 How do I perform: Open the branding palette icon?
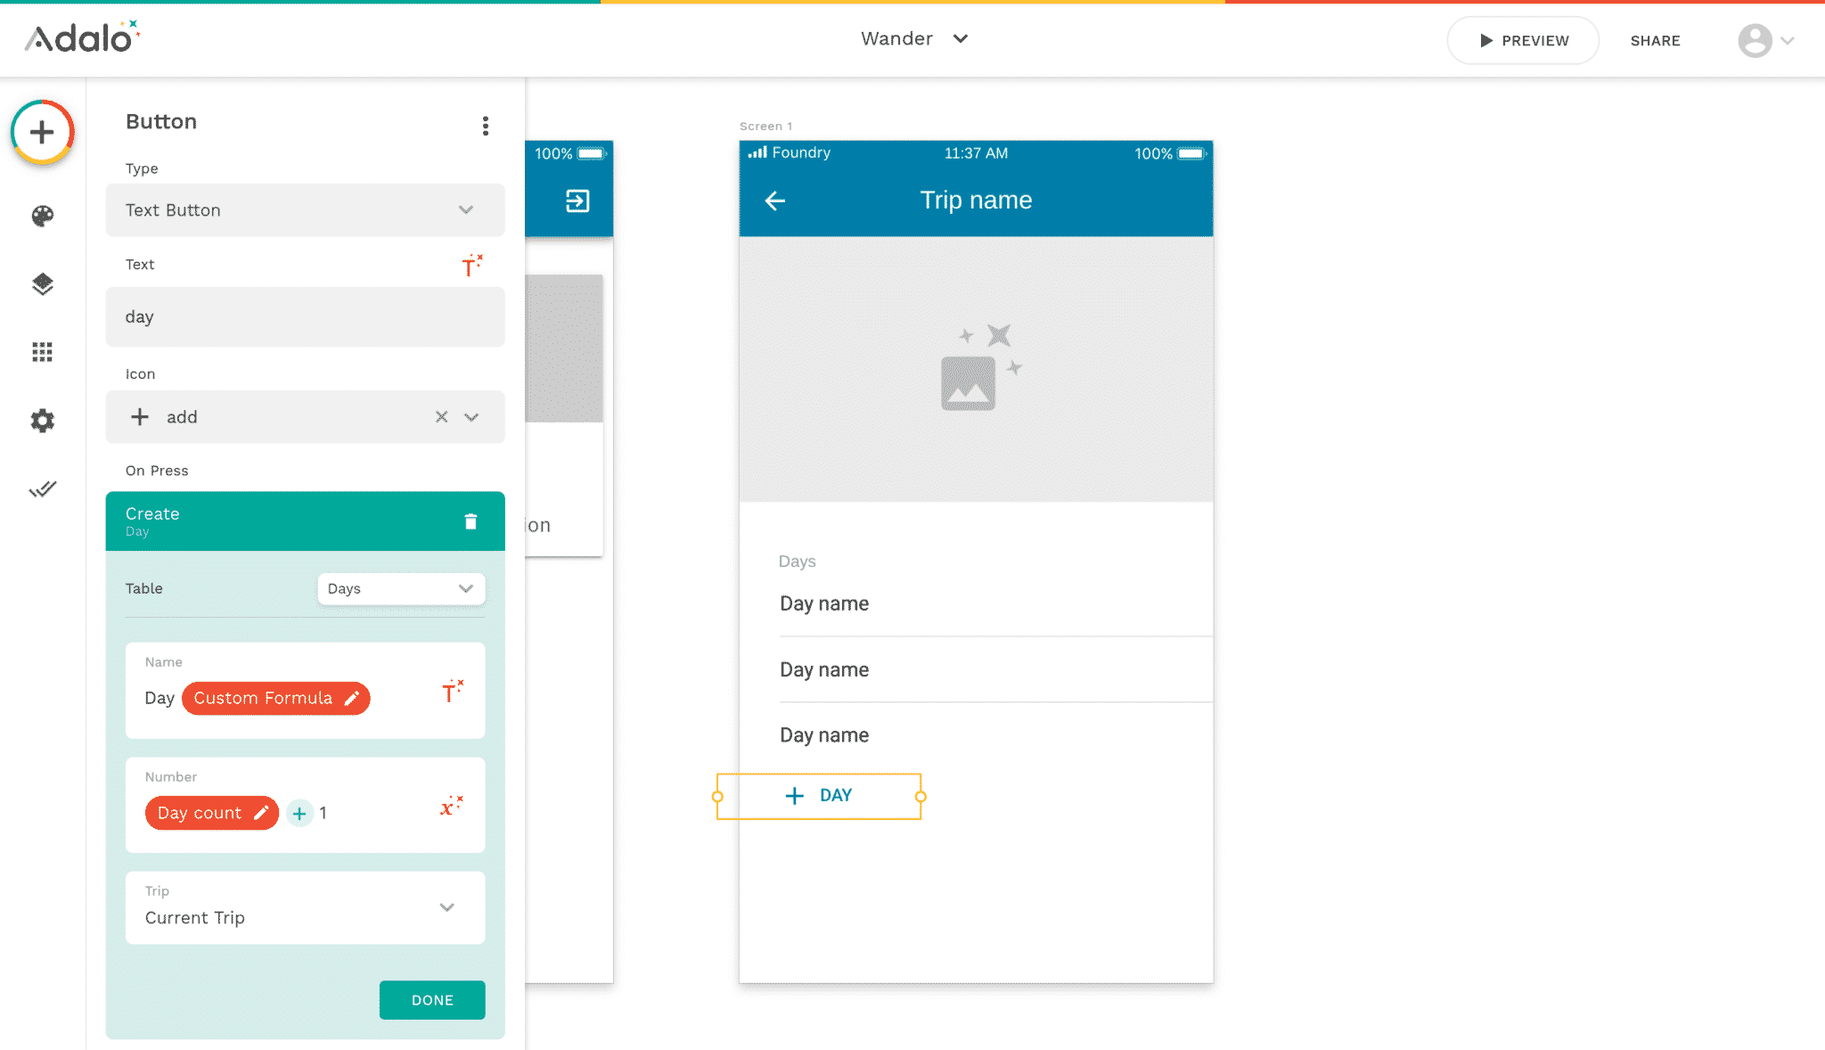pyautogui.click(x=42, y=216)
